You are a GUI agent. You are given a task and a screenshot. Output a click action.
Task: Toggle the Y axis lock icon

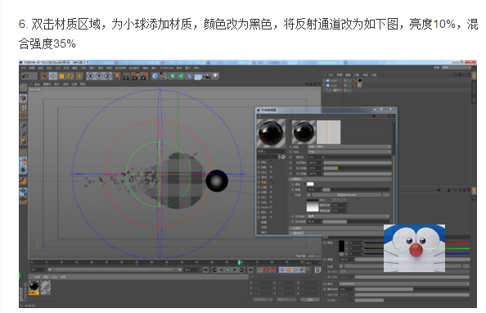coord(99,76)
